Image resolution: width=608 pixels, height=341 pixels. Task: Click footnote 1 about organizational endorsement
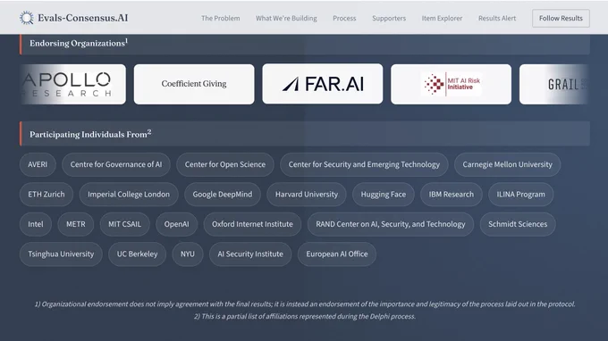coord(305,304)
